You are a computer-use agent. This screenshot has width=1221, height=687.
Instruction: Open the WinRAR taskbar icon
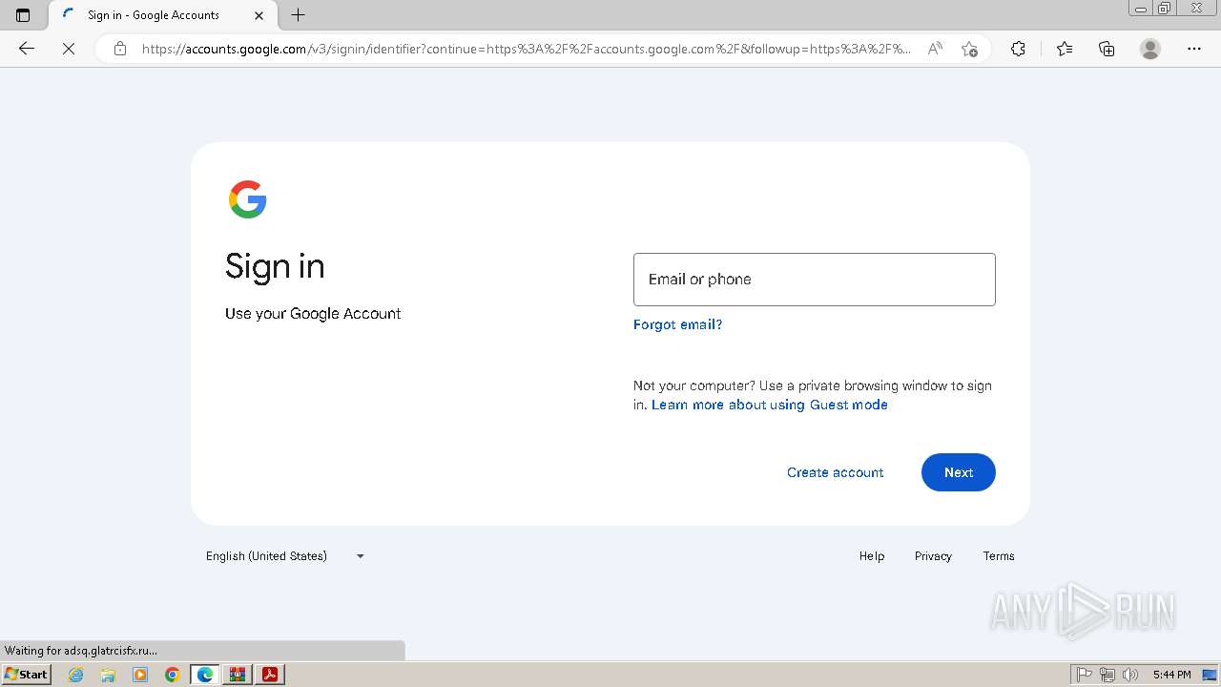tap(238, 675)
